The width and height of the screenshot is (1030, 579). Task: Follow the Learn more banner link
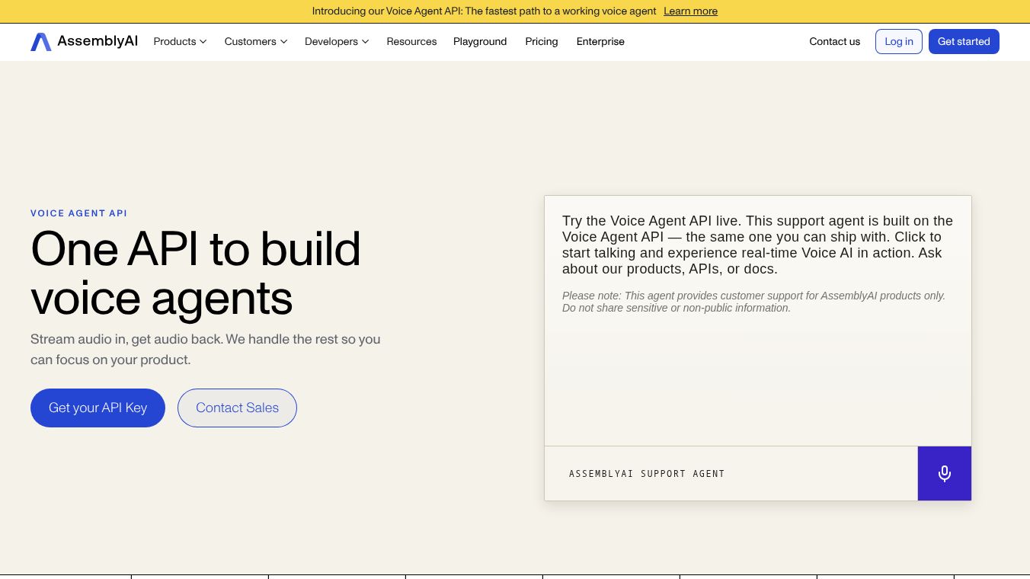(690, 11)
